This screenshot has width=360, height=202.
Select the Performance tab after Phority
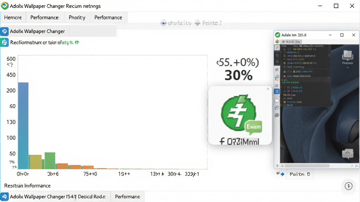[108, 18]
